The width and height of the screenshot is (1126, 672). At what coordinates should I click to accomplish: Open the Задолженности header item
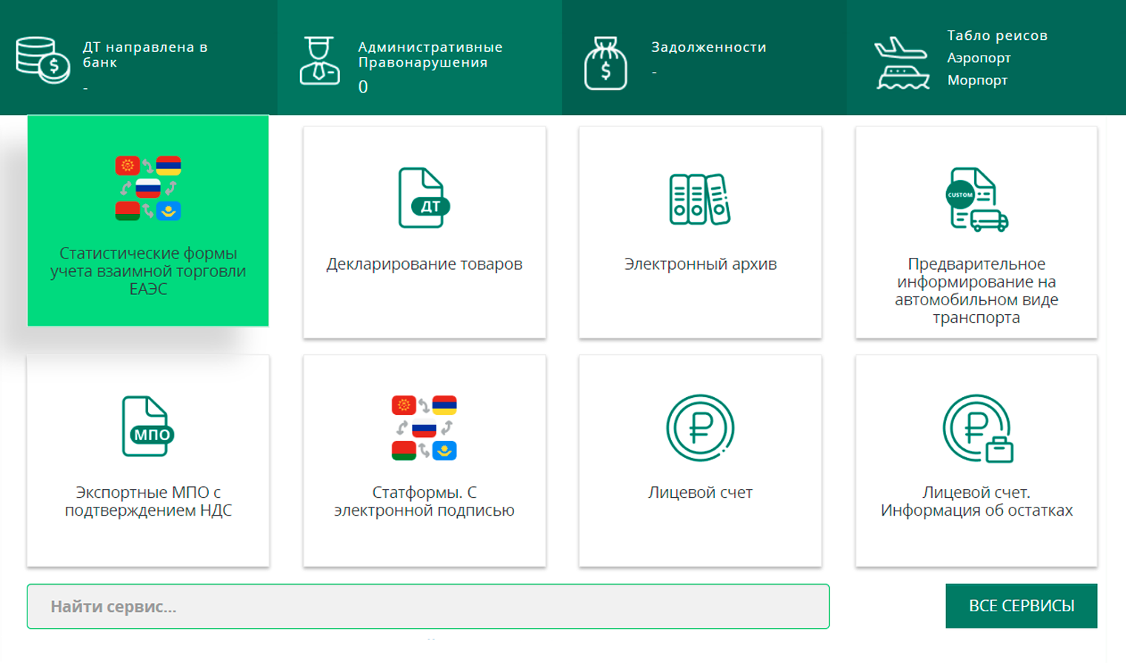click(708, 47)
